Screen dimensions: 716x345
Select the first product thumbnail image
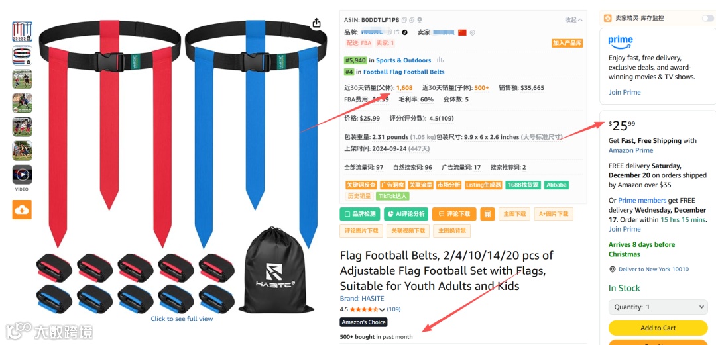click(22, 32)
